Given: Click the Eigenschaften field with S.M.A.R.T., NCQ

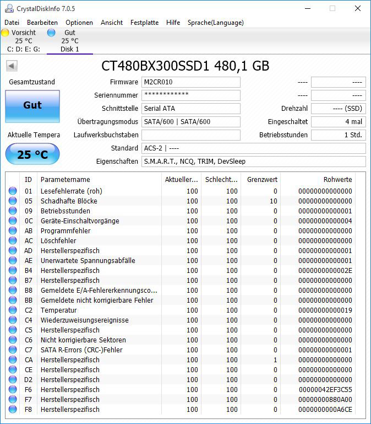Looking at the screenshot, I should (x=254, y=162).
